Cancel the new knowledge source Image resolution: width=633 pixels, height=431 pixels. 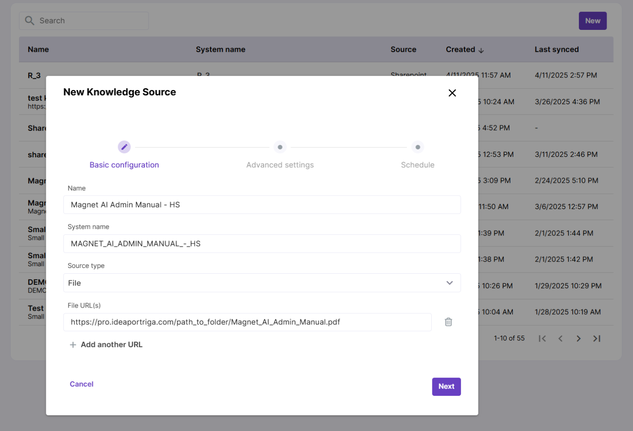tap(81, 384)
